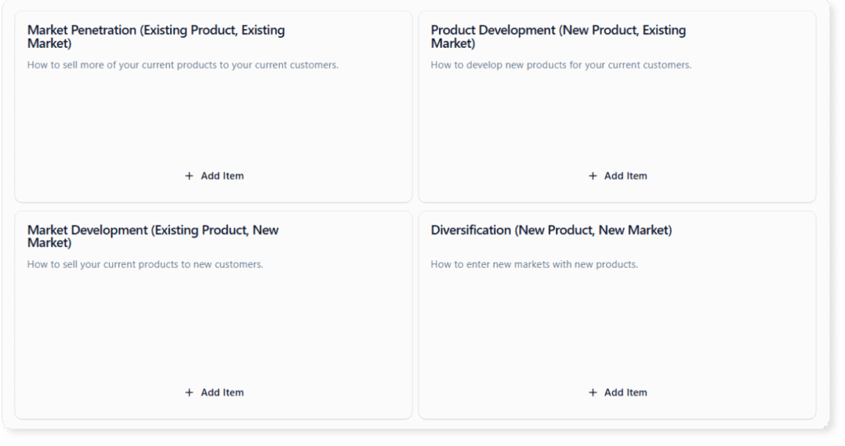This screenshot has height=446, width=845.
Task: Click the 'sell more of your current products' description
Action: tap(182, 65)
